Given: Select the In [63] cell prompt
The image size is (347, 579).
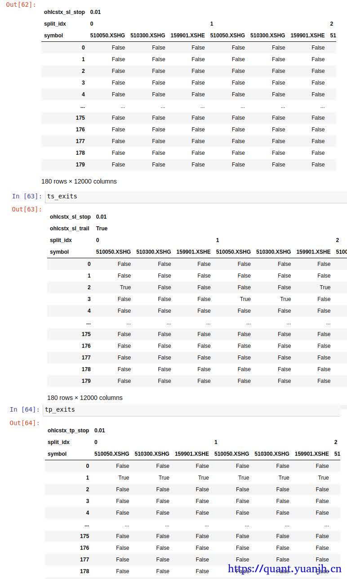Looking at the screenshot, I should 27,196.
